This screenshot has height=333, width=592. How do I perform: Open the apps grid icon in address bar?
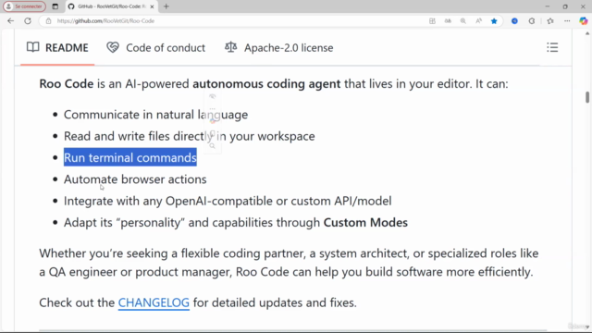[x=432, y=21]
